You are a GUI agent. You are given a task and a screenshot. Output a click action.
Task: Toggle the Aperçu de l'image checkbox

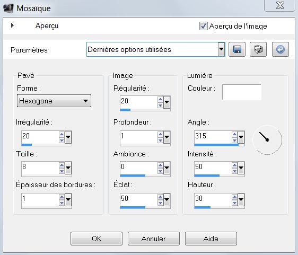203,26
